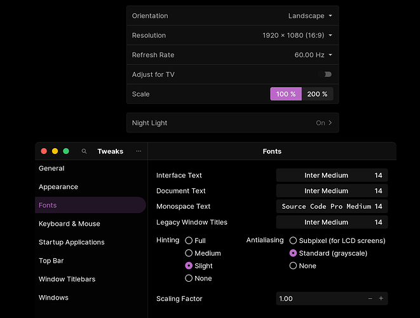Decrease scaling factor with minus button
420x318 pixels.
370,298
